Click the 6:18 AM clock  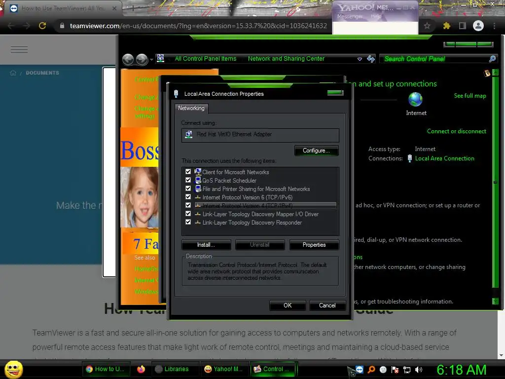[x=461, y=370]
